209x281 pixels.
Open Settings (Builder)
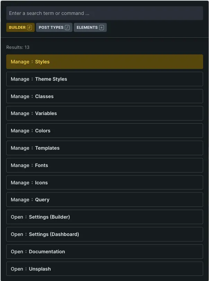pos(104,217)
